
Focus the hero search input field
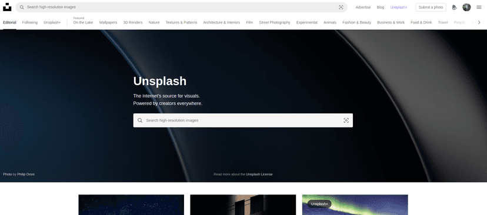243,120
